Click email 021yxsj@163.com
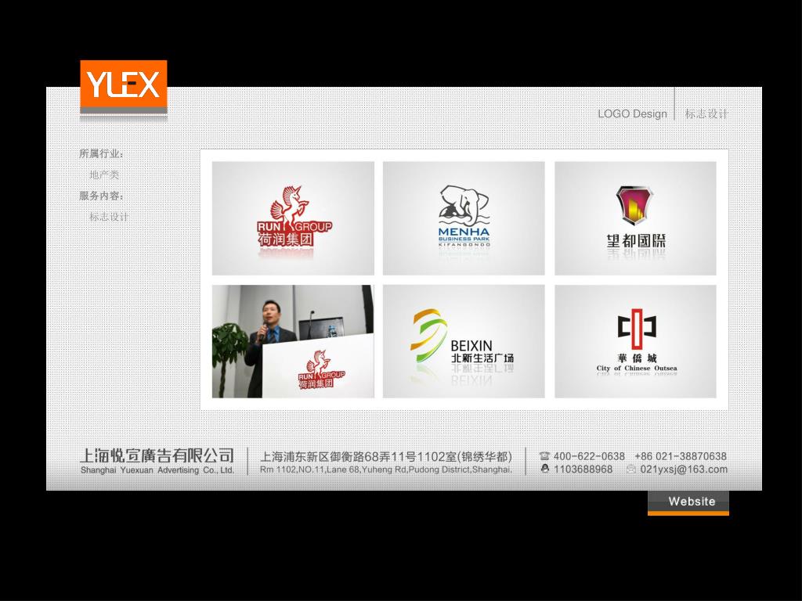The height and width of the screenshot is (601, 802). [x=684, y=470]
